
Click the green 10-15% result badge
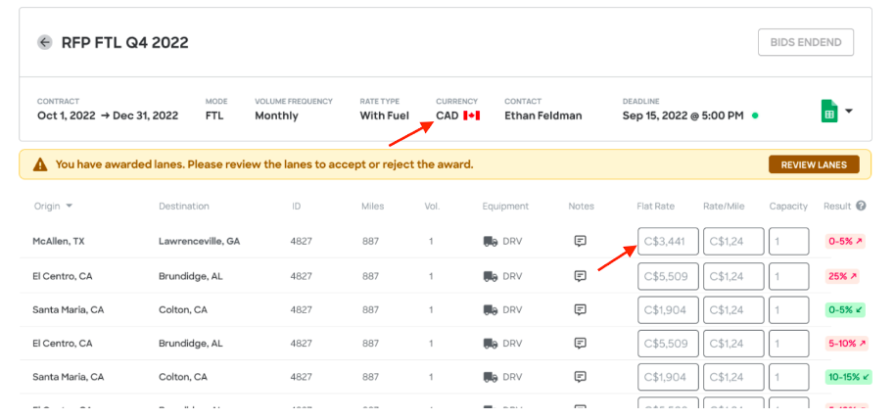[848, 377]
